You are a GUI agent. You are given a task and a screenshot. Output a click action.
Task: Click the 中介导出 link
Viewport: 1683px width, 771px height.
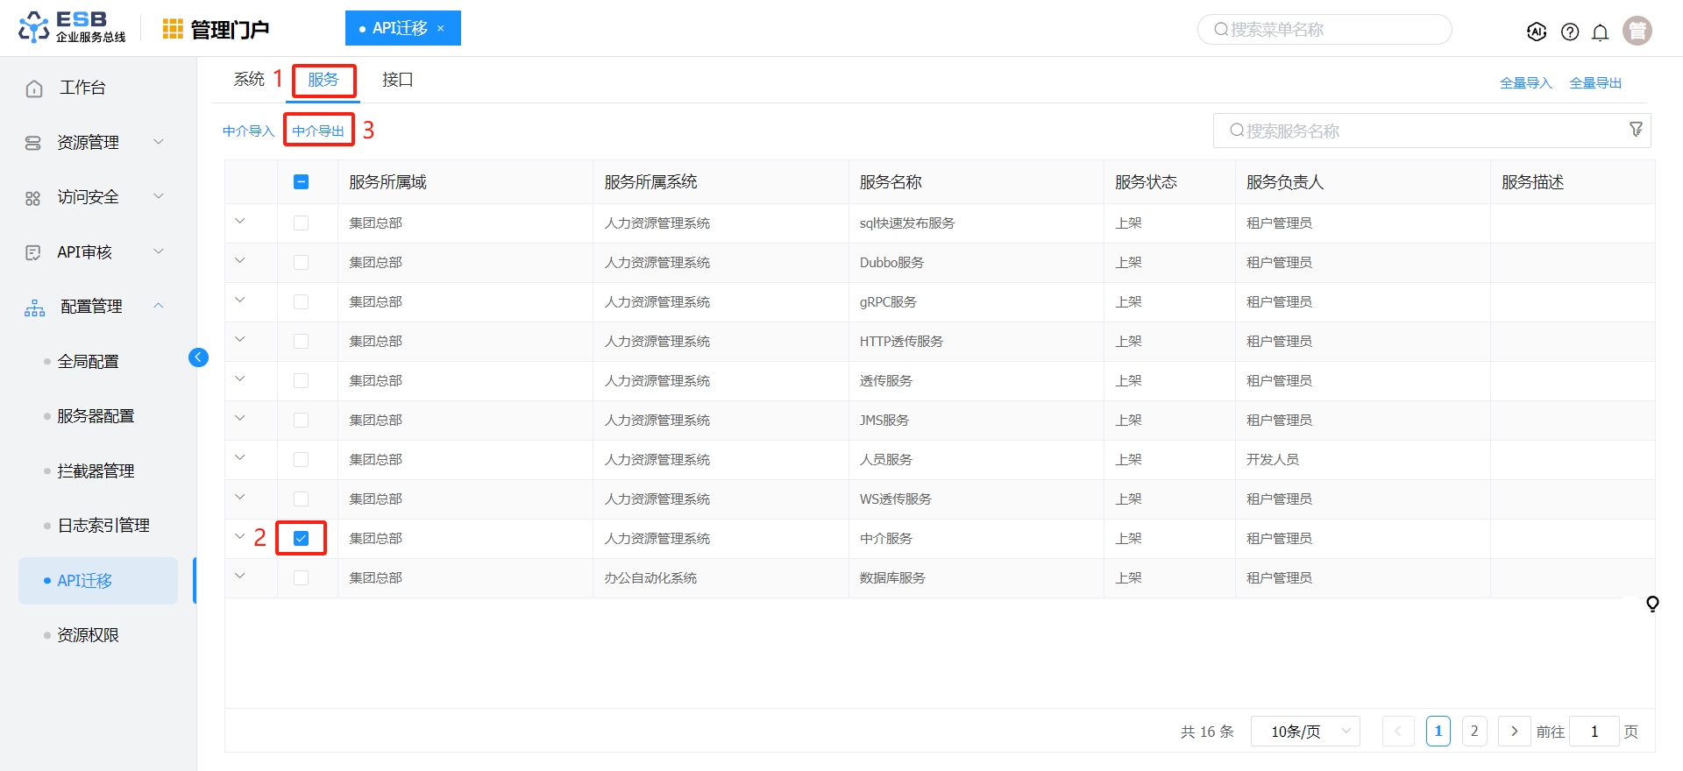click(x=318, y=131)
